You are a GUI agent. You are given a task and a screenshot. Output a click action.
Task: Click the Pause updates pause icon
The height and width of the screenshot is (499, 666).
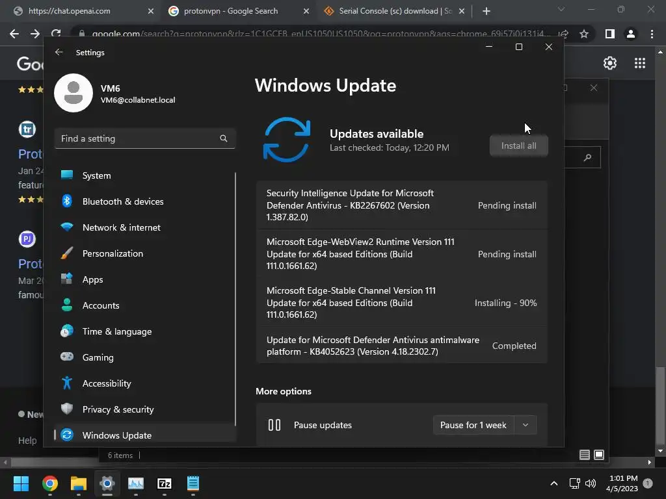pyautogui.click(x=274, y=425)
